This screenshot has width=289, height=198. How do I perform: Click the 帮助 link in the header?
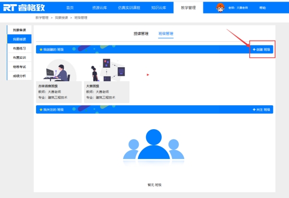click(262, 8)
